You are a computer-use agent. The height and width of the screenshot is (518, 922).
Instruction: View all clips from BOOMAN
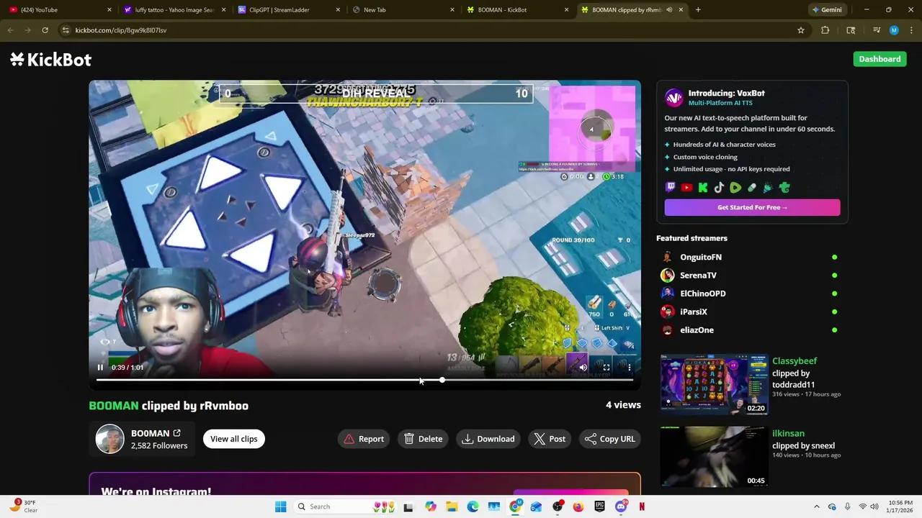coord(234,439)
